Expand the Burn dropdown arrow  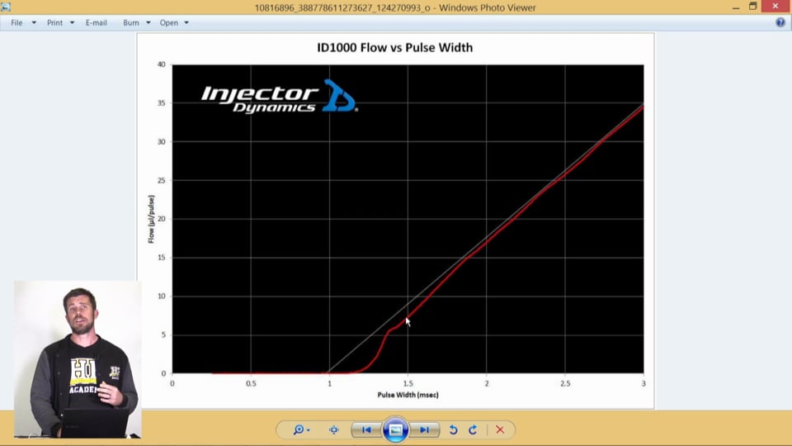tap(148, 23)
